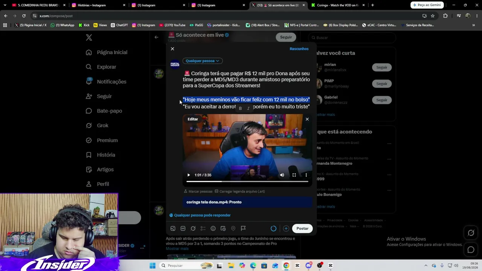Screen dimensions: 482x271
Task: Change 'Qualquer pessoa pode responder' reply setting
Action: pos(200,215)
